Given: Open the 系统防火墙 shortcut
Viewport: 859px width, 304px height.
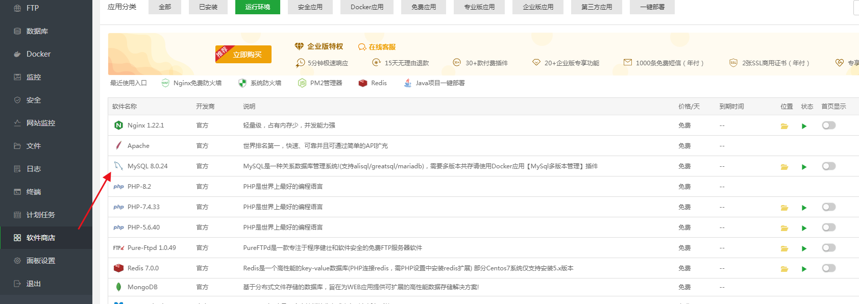Looking at the screenshot, I should click(x=260, y=83).
